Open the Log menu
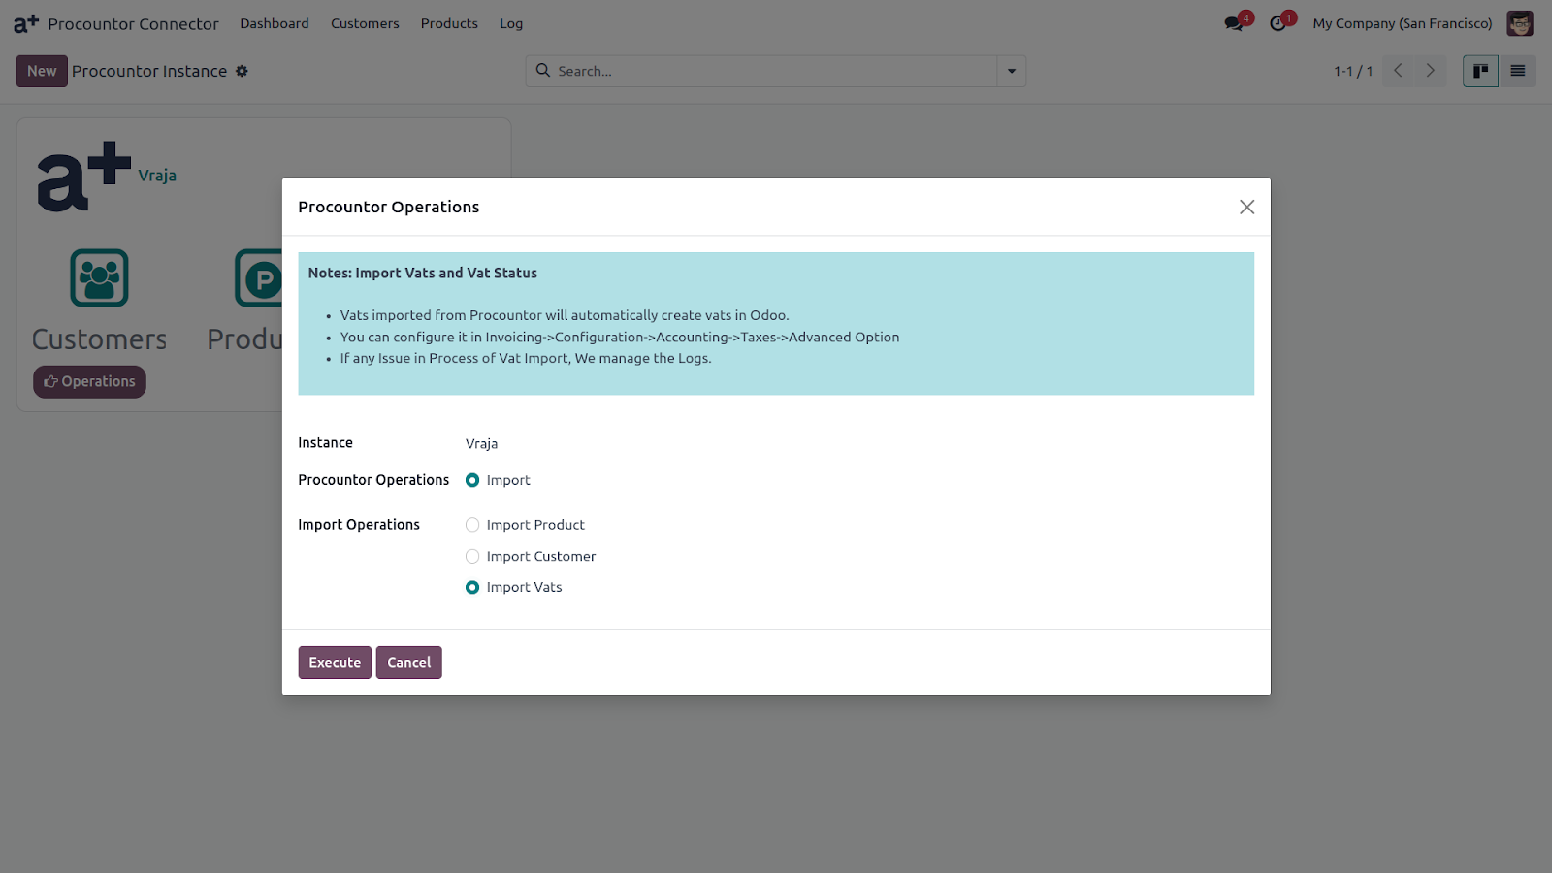 point(511,23)
